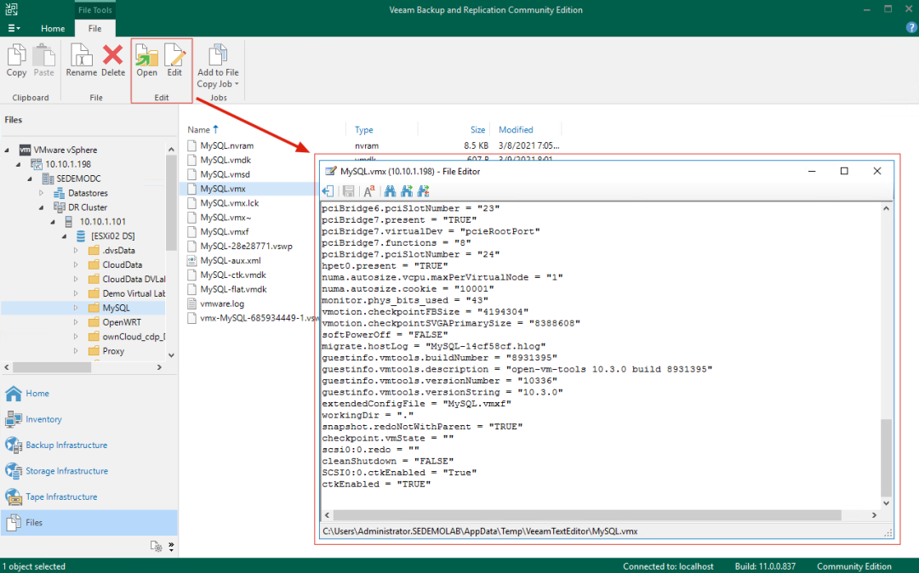
Task: Collapse the DR Cluster node
Action: [41, 207]
